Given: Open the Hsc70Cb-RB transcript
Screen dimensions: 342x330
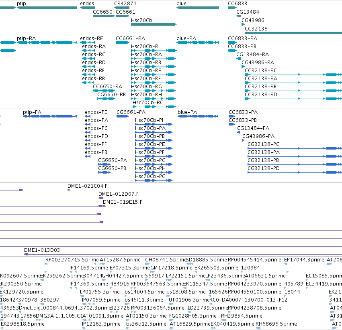Looking at the screenshot, I should 154,67.
